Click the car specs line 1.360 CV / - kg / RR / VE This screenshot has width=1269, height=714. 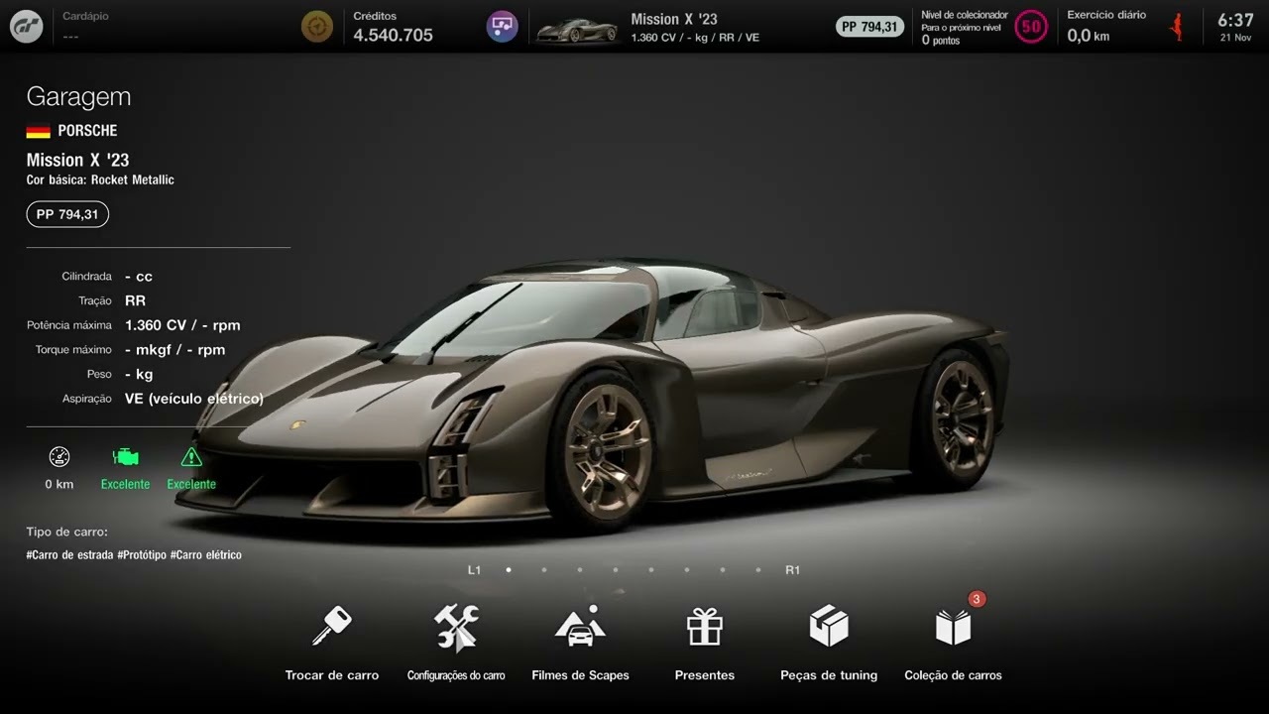(x=695, y=38)
